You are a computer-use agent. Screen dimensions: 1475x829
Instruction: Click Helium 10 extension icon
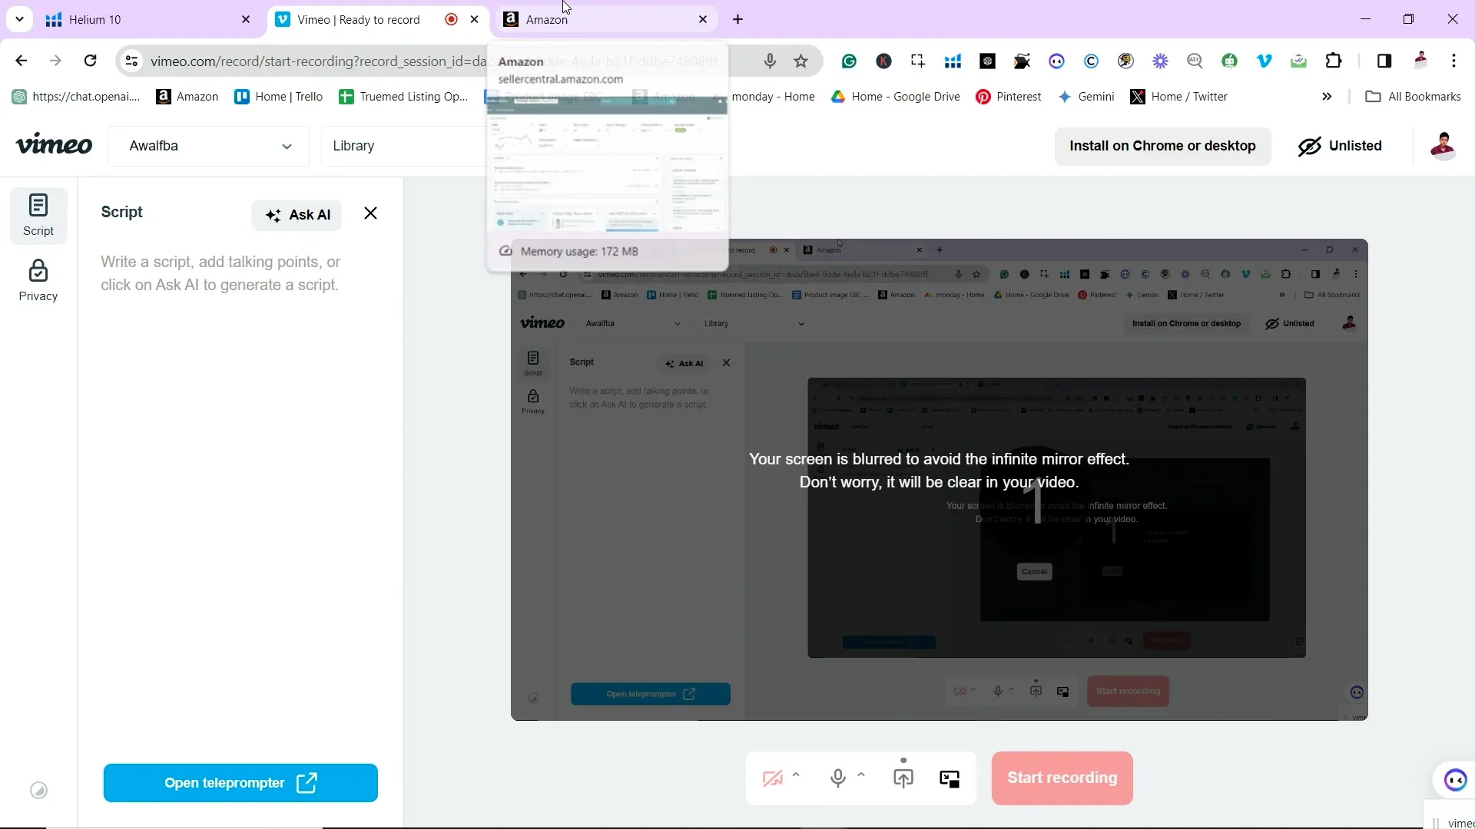click(x=953, y=61)
